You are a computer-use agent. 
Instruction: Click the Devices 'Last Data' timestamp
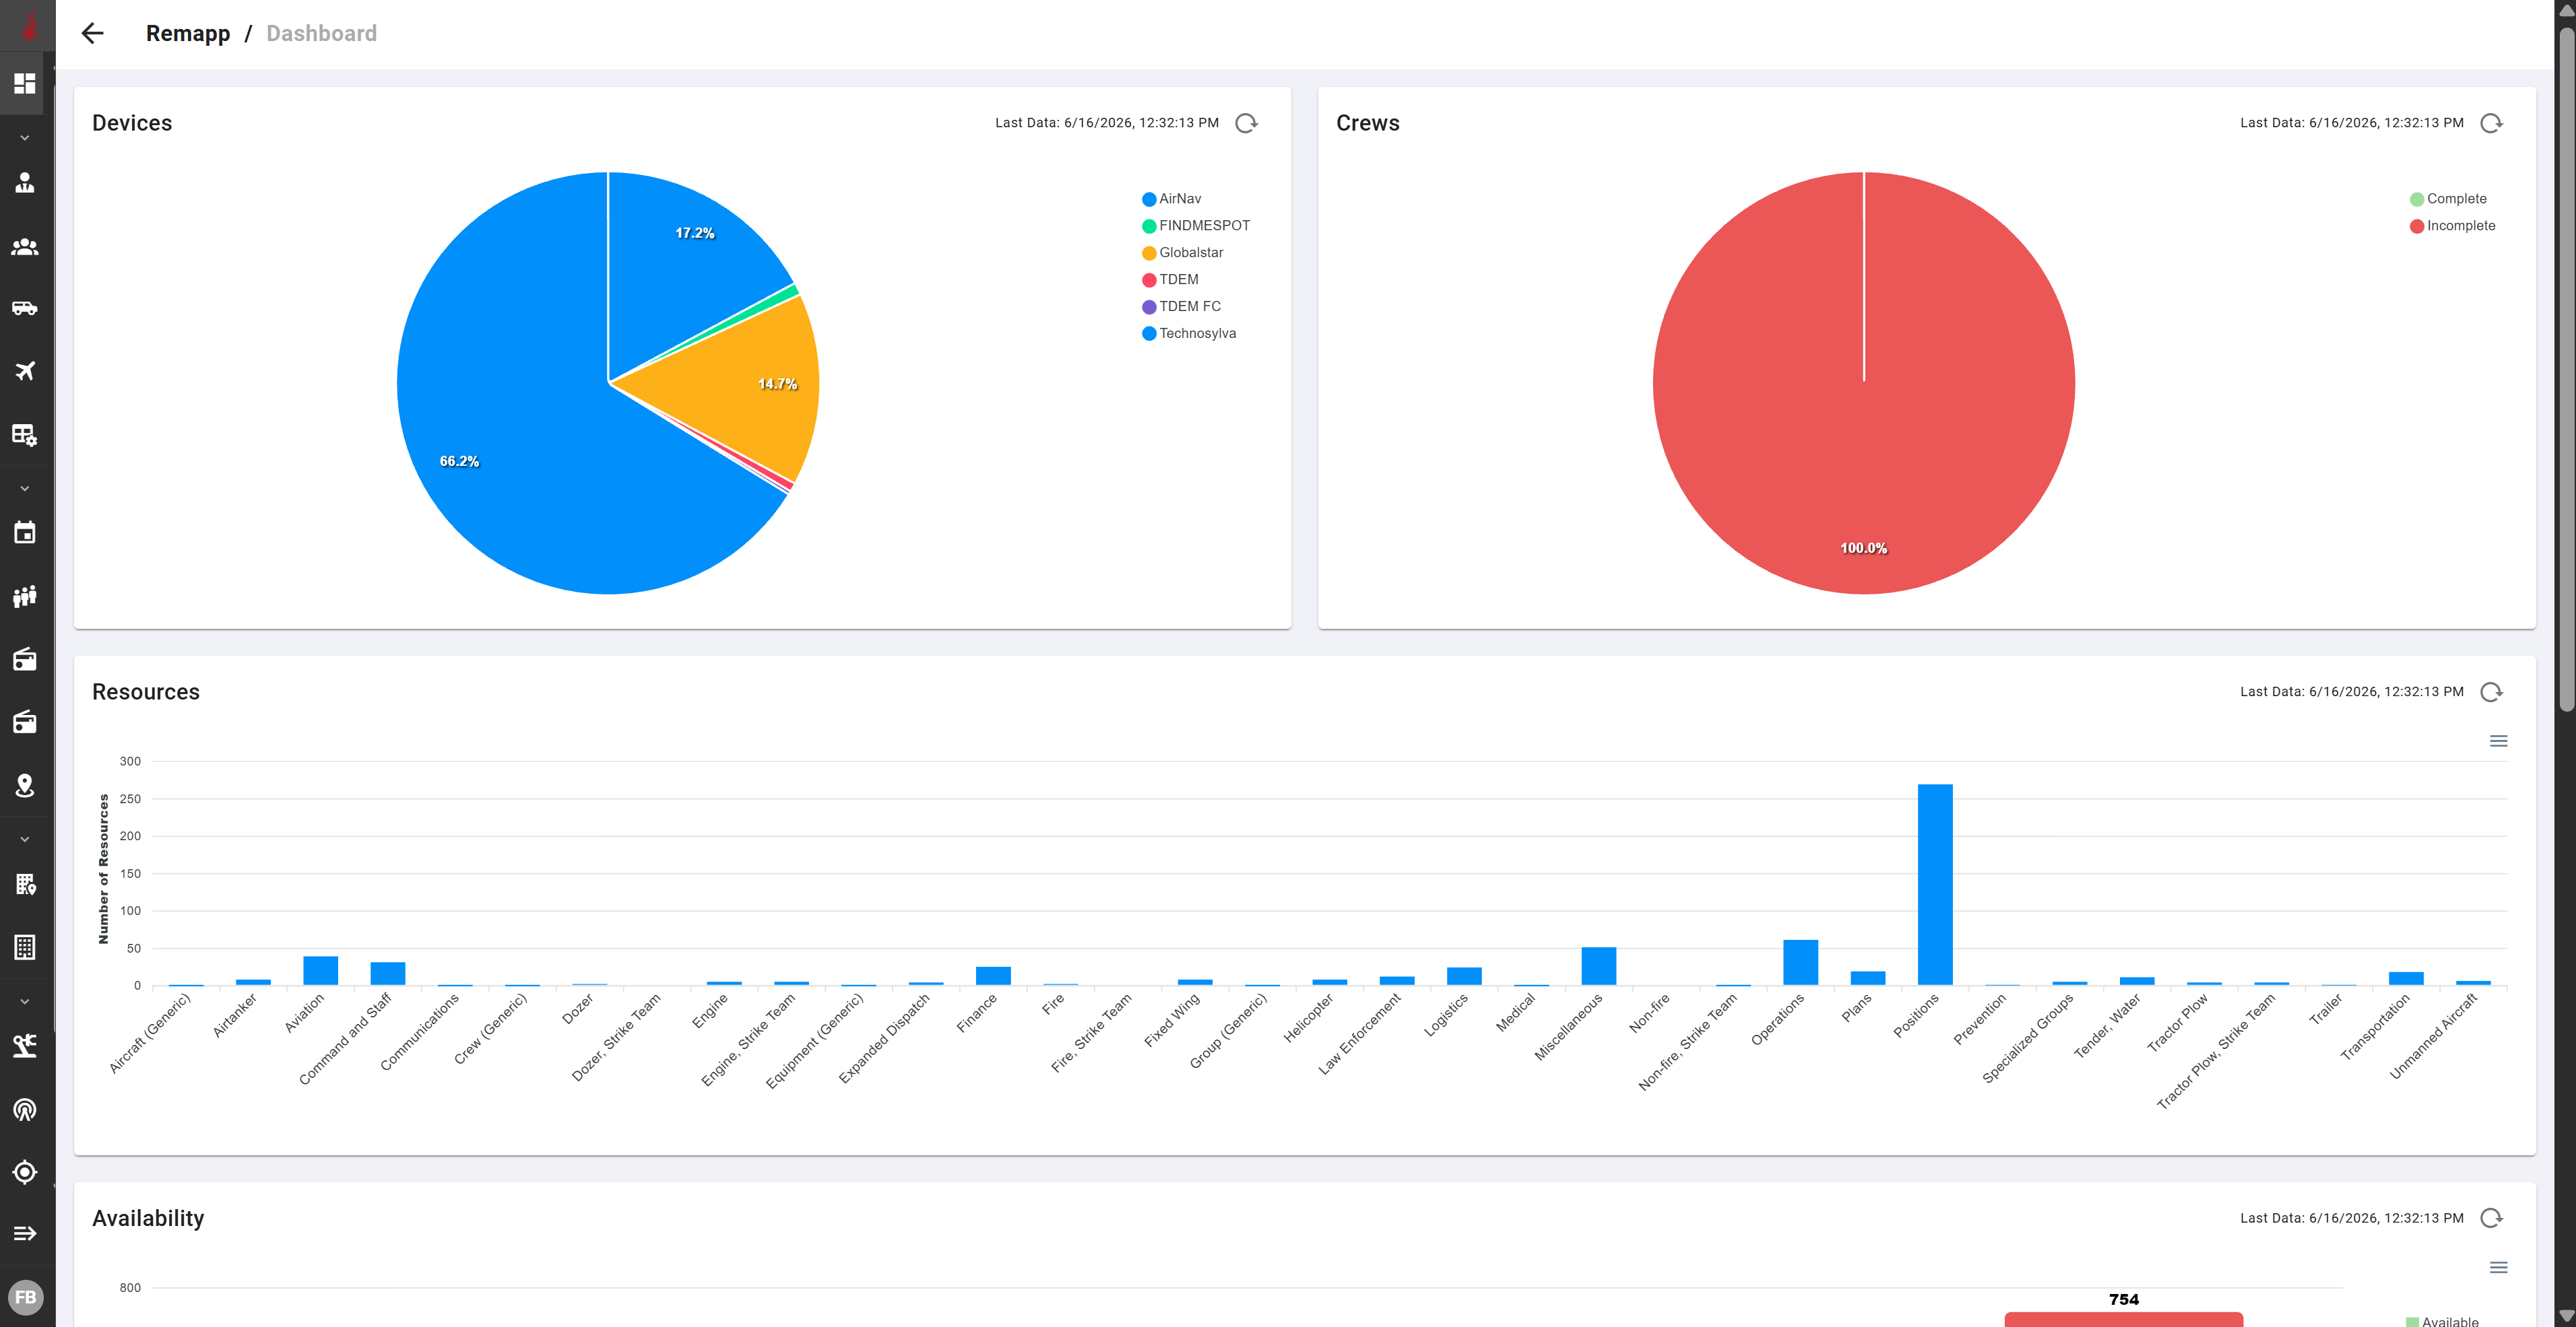click(x=1106, y=123)
